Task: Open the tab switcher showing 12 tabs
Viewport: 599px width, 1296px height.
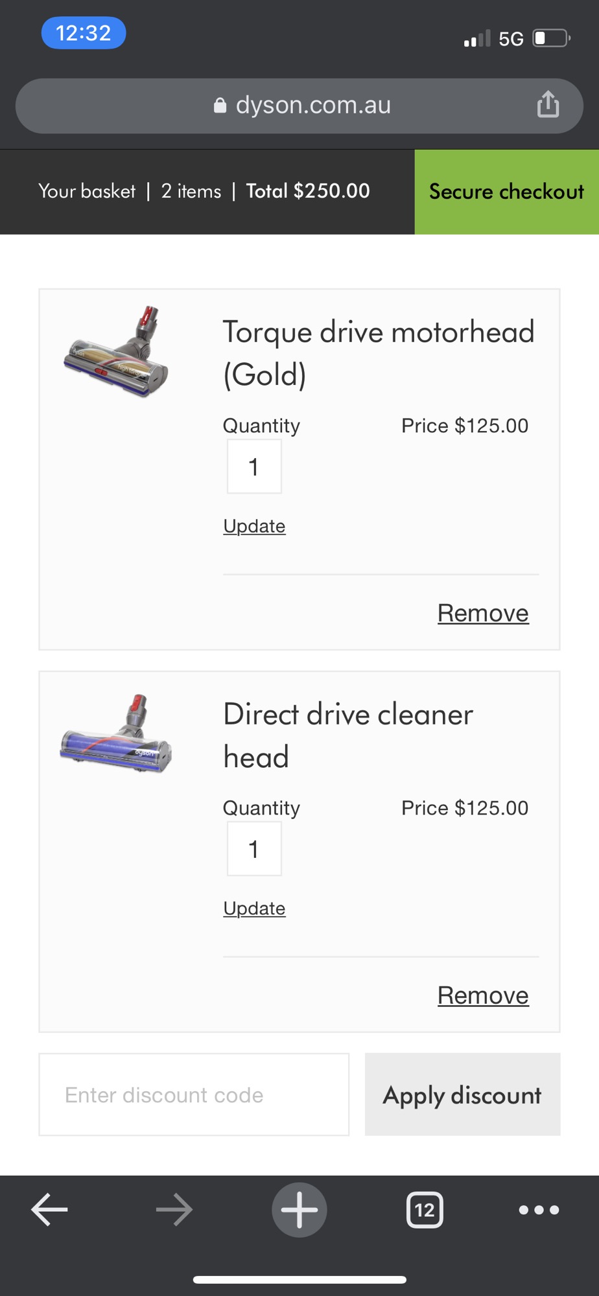Action: [x=425, y=1209]
